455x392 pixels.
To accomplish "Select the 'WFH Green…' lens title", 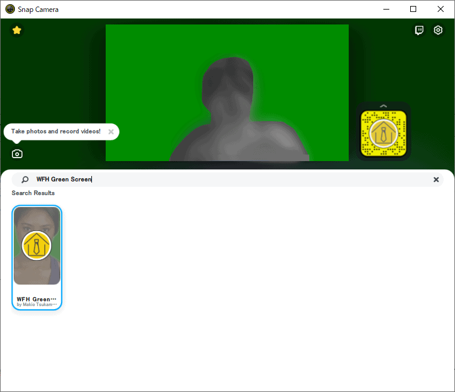I will pos(36,299).
